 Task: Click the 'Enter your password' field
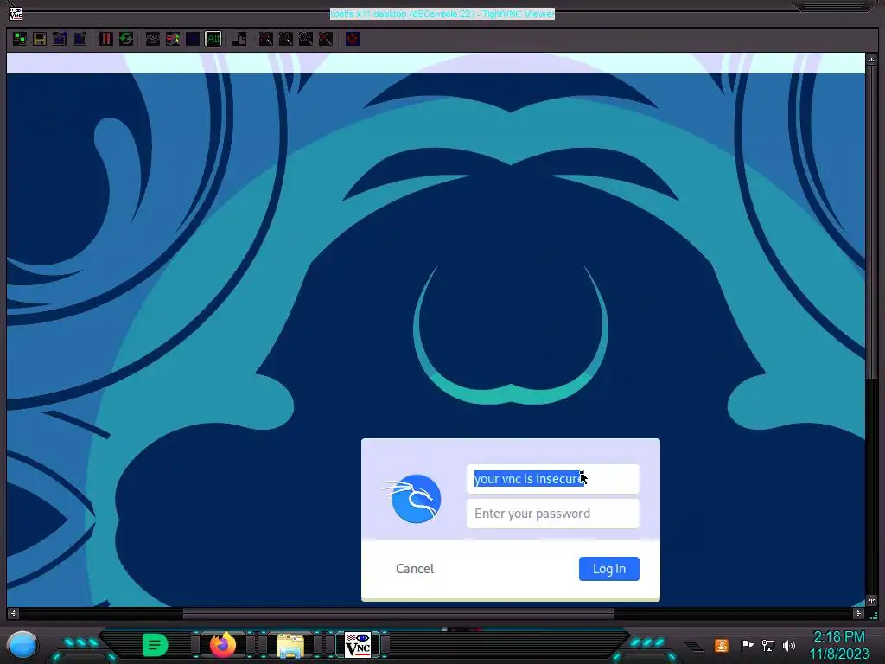point(552,514)
